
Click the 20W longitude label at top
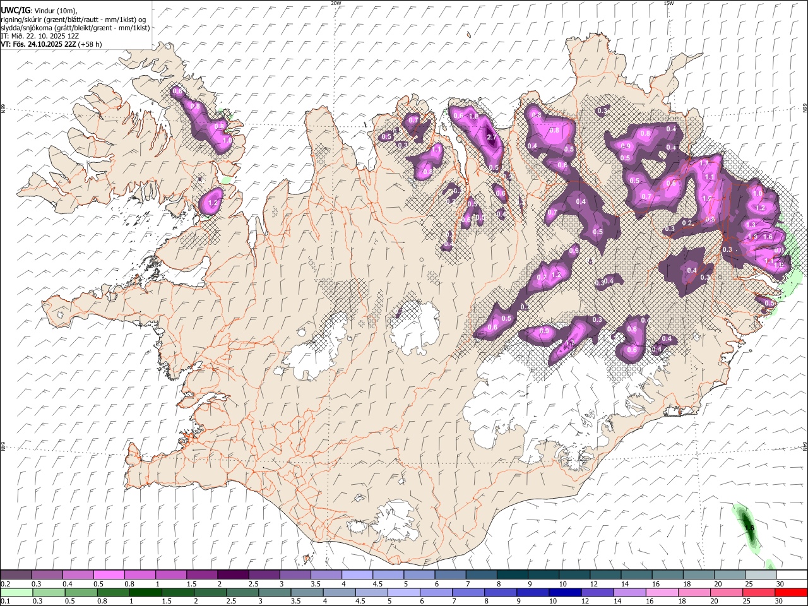[336, 3]
